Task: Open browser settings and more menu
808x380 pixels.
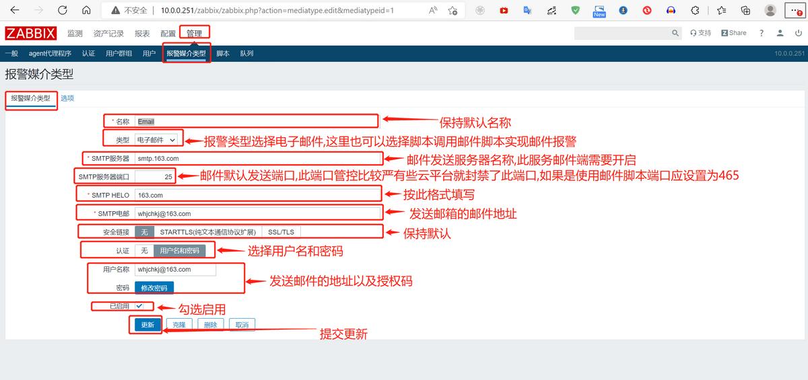Action: 795,11
